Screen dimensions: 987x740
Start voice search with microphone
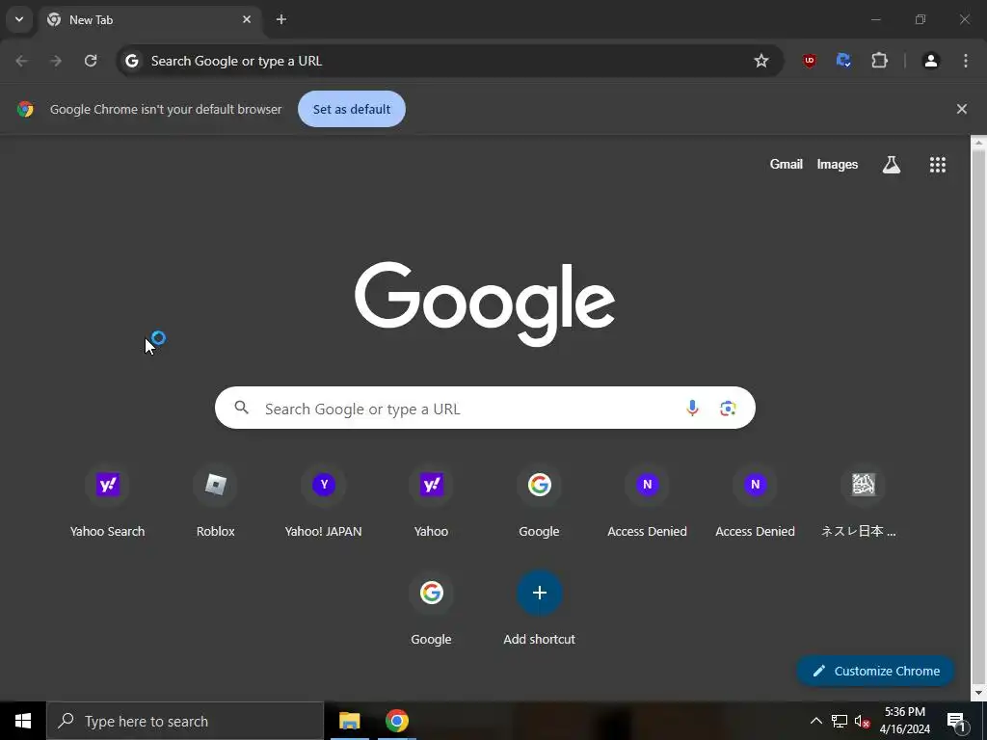pos(692,409)
